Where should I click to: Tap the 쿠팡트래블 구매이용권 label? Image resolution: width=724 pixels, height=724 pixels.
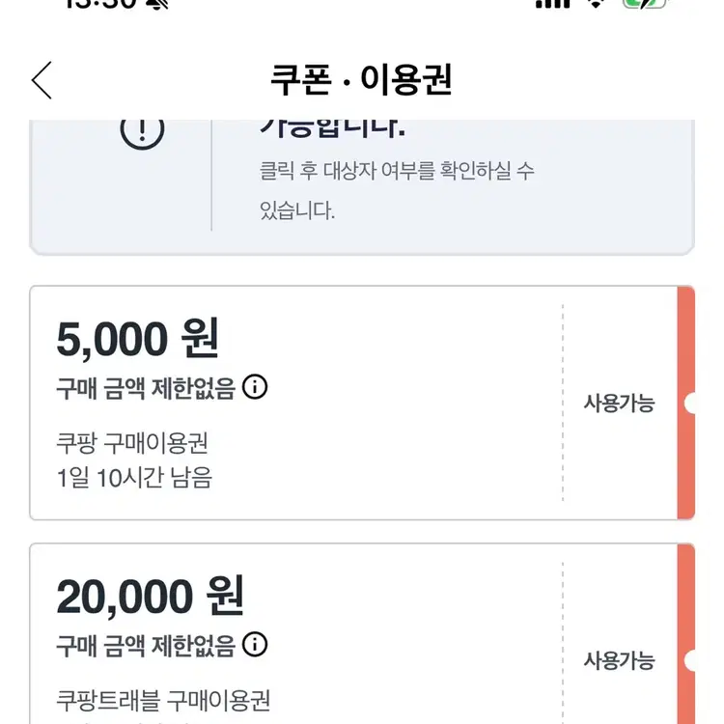coord(164,699)
